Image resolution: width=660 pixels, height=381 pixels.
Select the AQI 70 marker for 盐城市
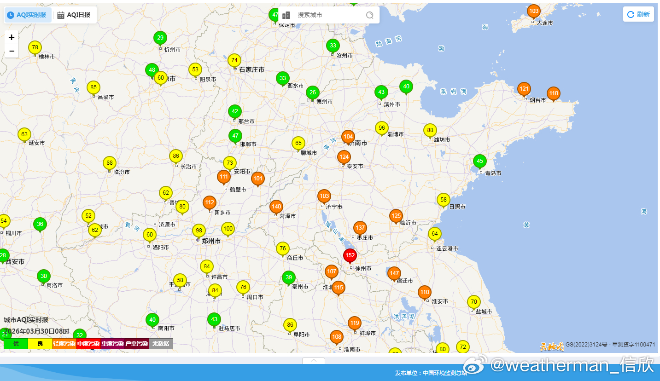coord(474,302)
